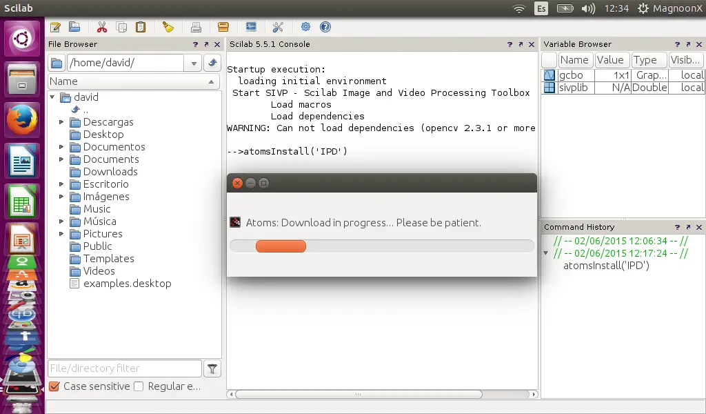Toggle the Case sensitive checkbox
Screen dimensions: 706x414
54,386
